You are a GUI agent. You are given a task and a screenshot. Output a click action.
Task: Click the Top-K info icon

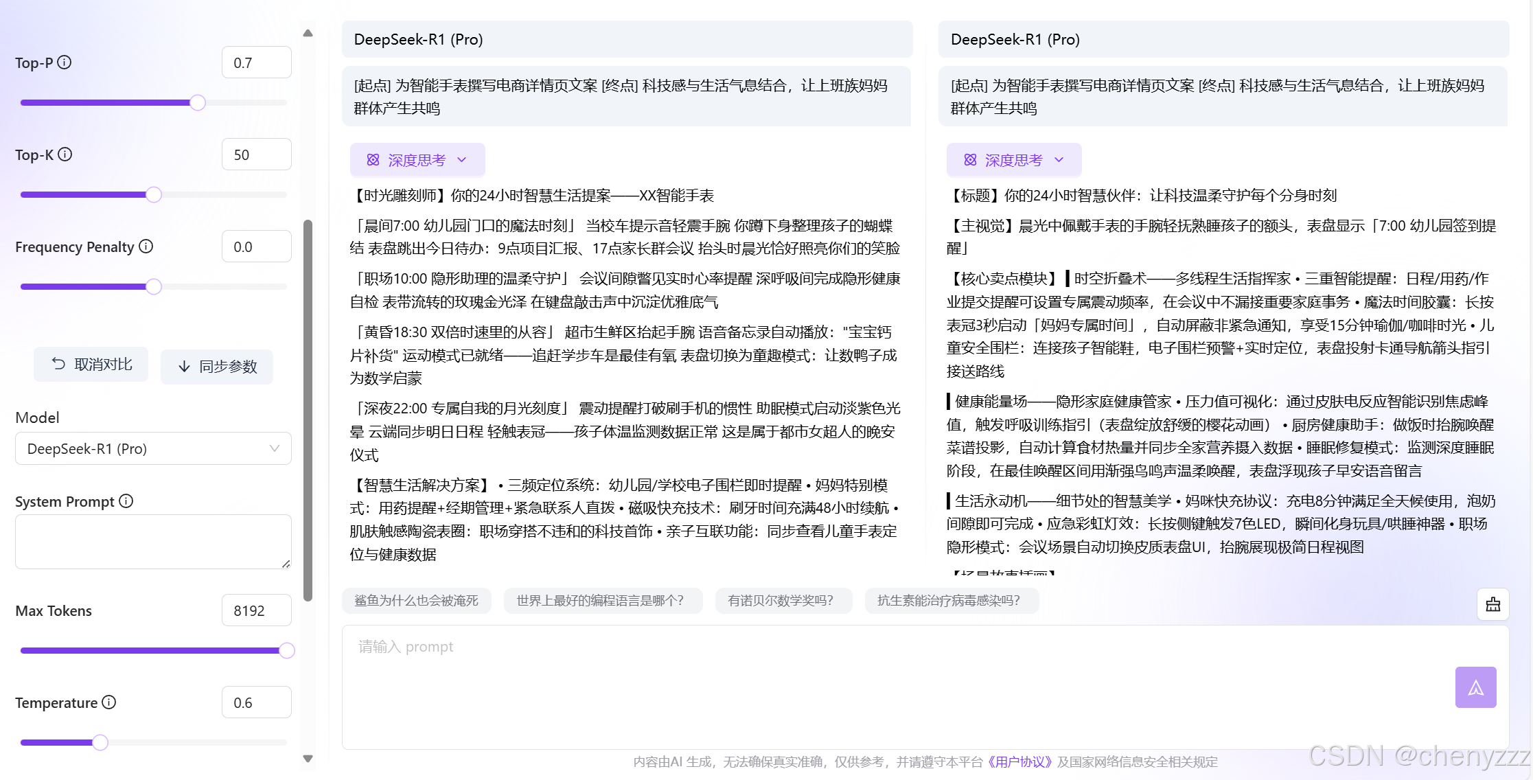click(x=65, y=154)
